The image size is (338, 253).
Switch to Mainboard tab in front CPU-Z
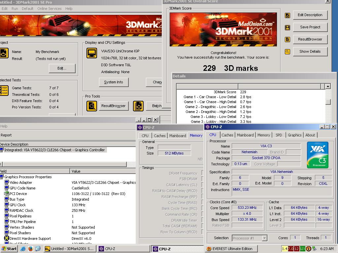tap(245, 135)
